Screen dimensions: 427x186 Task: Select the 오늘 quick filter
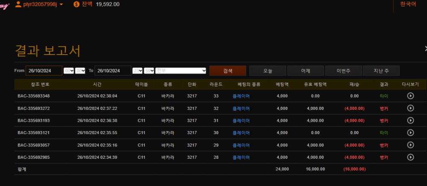coord(267,71)
